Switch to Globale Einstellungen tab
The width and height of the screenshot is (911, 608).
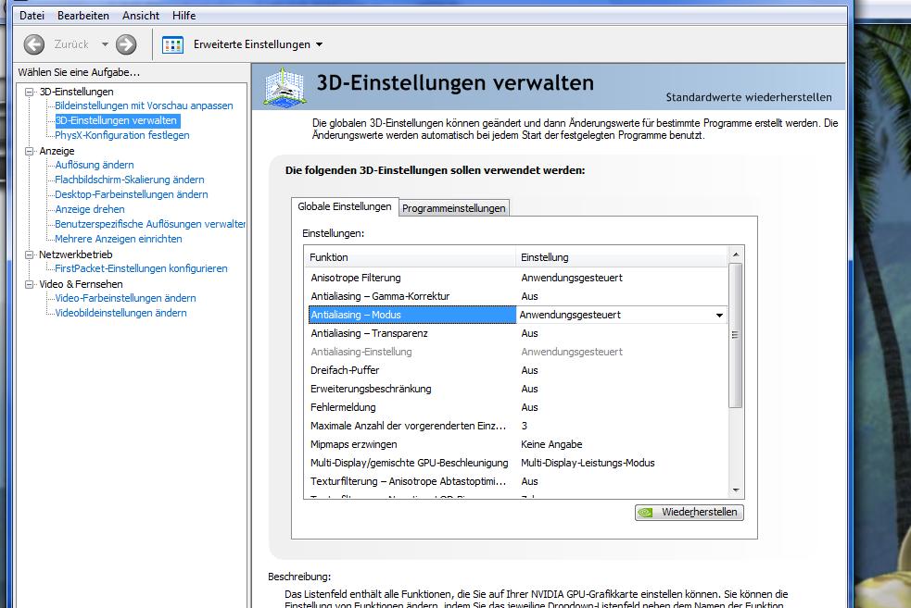coord(345,206)
